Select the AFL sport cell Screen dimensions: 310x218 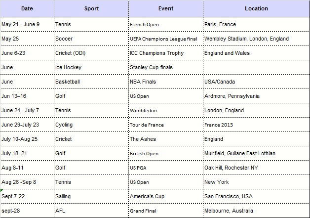point(91,211)
